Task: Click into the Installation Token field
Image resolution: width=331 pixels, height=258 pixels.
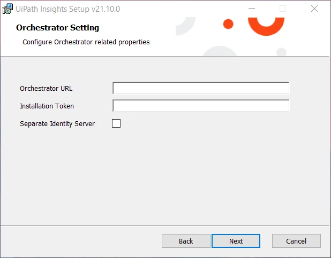Action: coord(201,106)
